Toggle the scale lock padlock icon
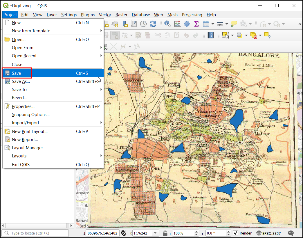303x238 pixels. (165, 233)
